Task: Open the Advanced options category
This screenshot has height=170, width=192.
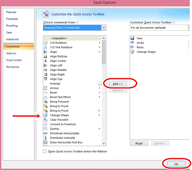Action: (12, 39)
